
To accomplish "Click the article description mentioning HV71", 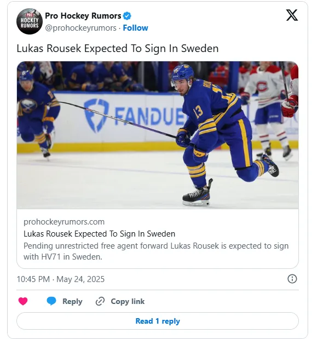I will 156,251.
